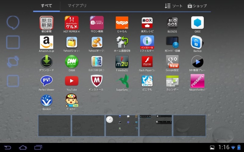The image size is (244, 152).
Task: Launch the Yahoo!オークション gavel app
Action: click(97, 42)
